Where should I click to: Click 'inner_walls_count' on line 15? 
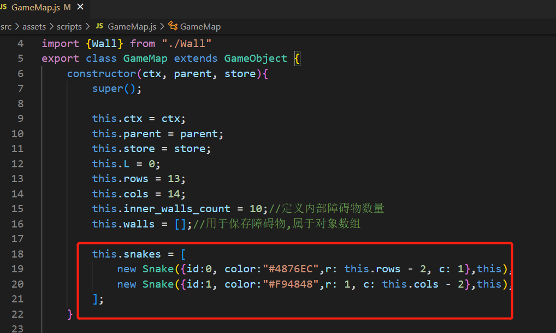(176, 209)
